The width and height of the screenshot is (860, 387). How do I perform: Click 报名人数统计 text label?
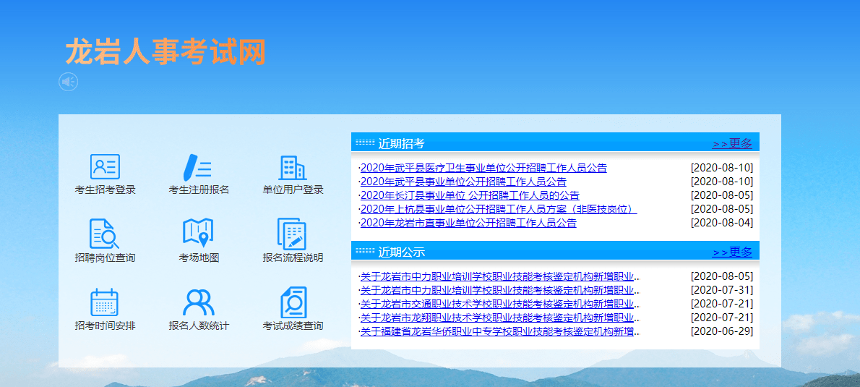pos(199,326)
